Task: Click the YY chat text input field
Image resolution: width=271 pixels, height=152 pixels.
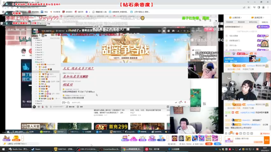Action: pyautogui.click(x=121, y=103)
